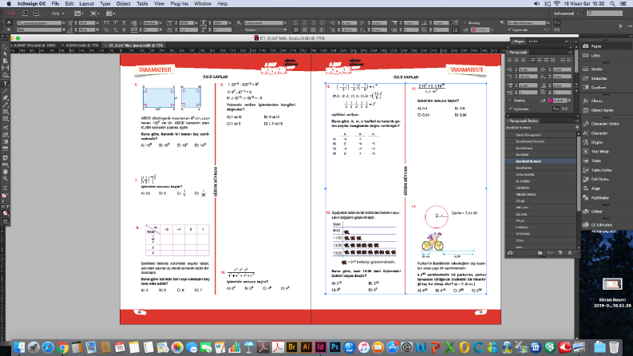The height and width of the screenshot is (356, 633).
Task: Open the Turkish language dropdown
Action: point(266,30)
